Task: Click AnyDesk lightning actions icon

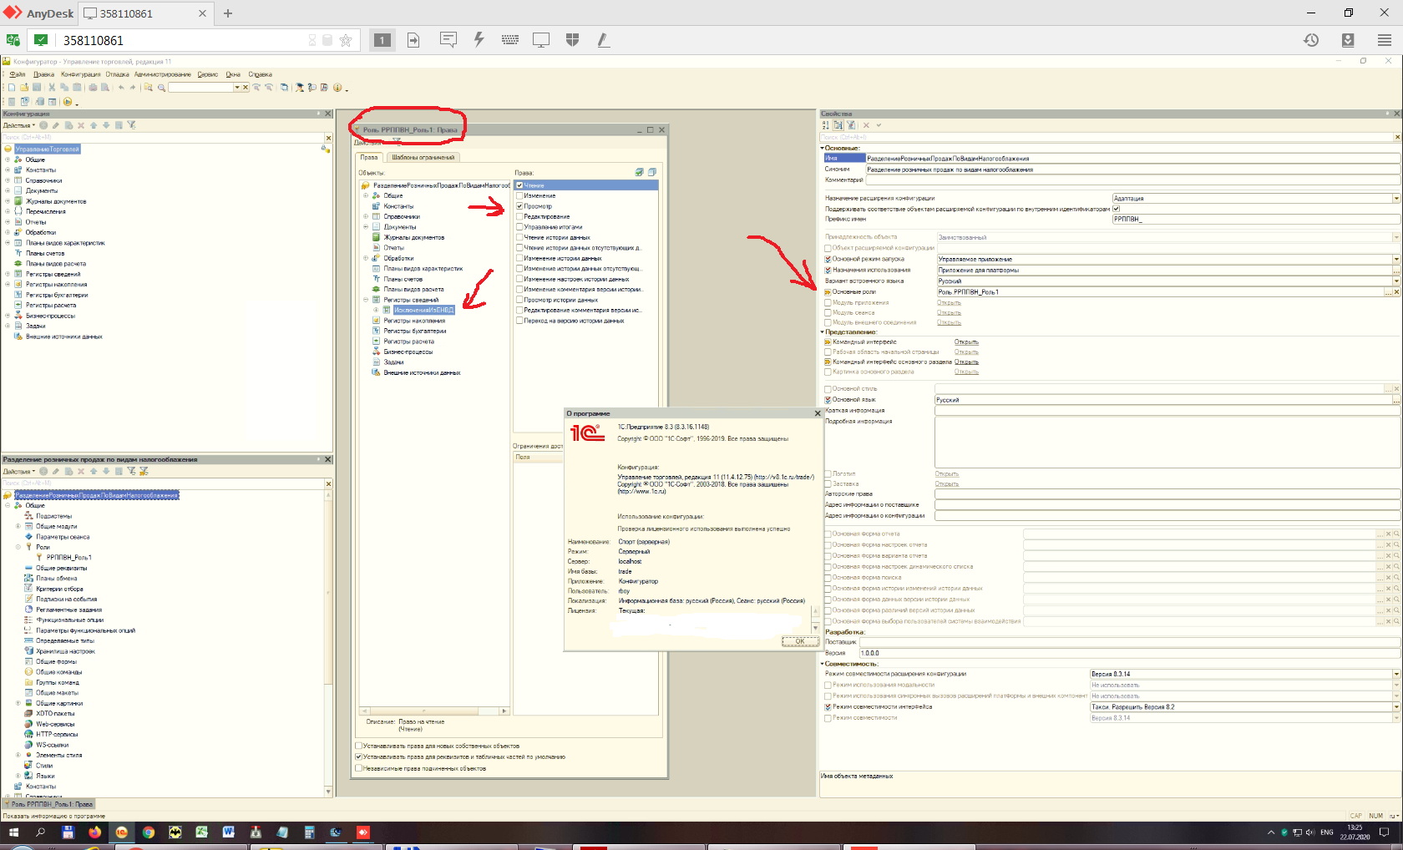Action: coord(479,39)
